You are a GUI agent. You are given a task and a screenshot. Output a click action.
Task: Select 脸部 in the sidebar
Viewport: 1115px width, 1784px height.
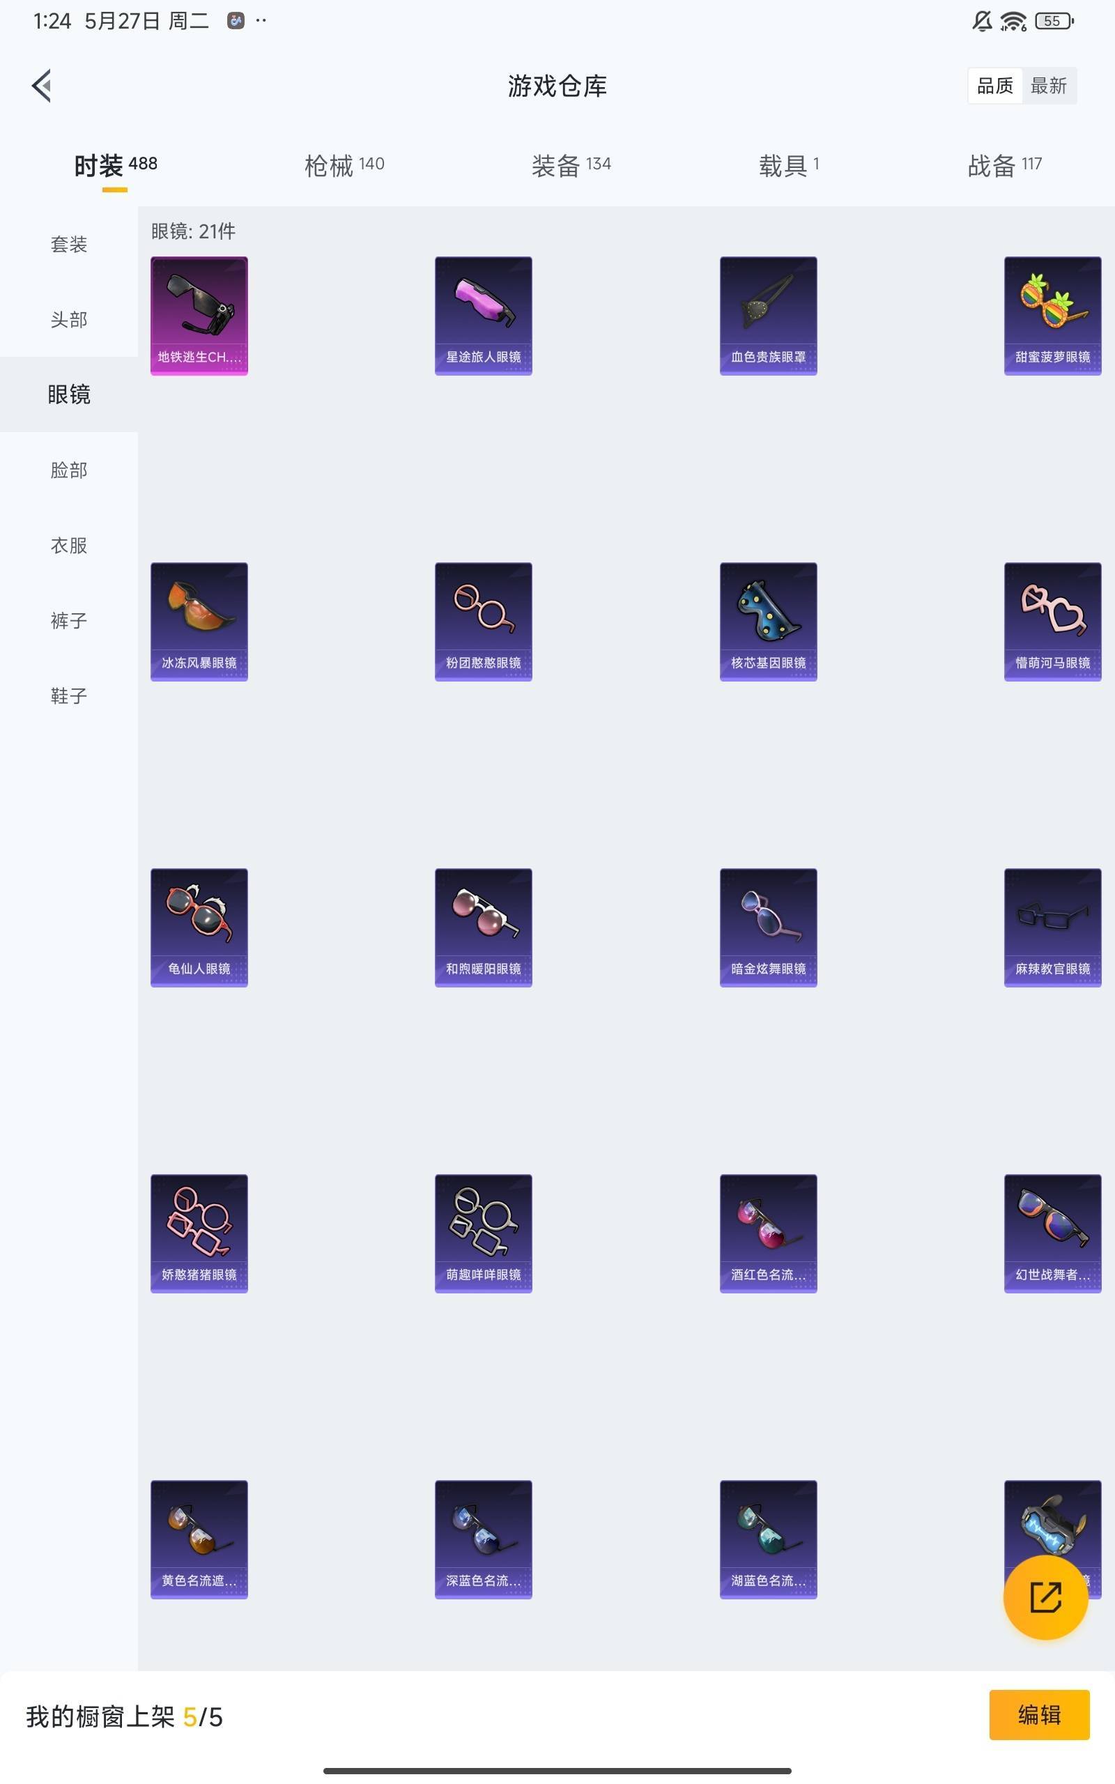pyautogui.click(x=68, y=470)
